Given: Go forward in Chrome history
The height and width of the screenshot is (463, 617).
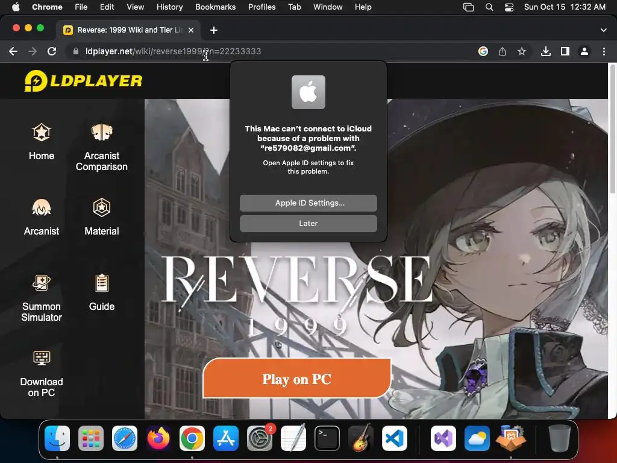Looking at the screenshot, I should tap(33, 51).
